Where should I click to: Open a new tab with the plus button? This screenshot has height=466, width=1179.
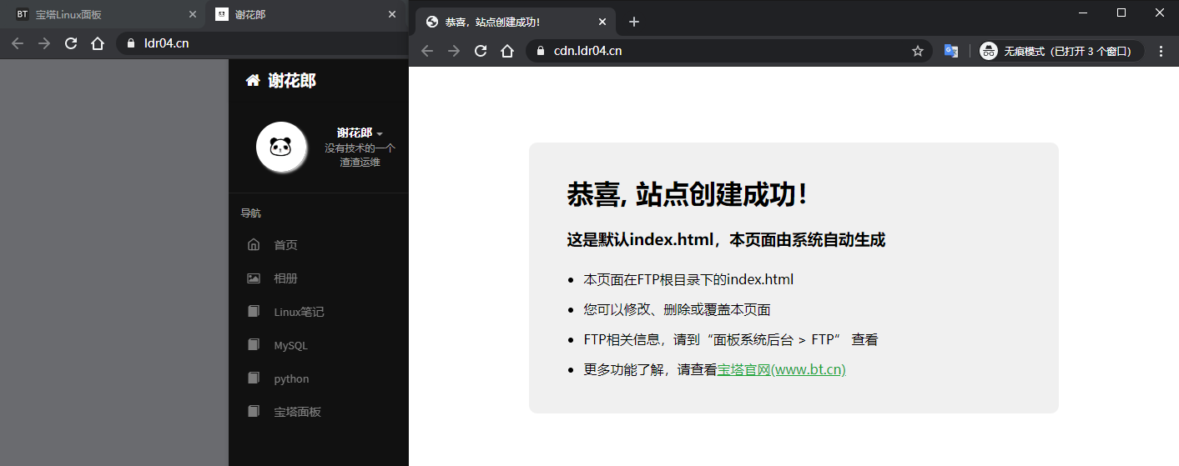(634, 22)
